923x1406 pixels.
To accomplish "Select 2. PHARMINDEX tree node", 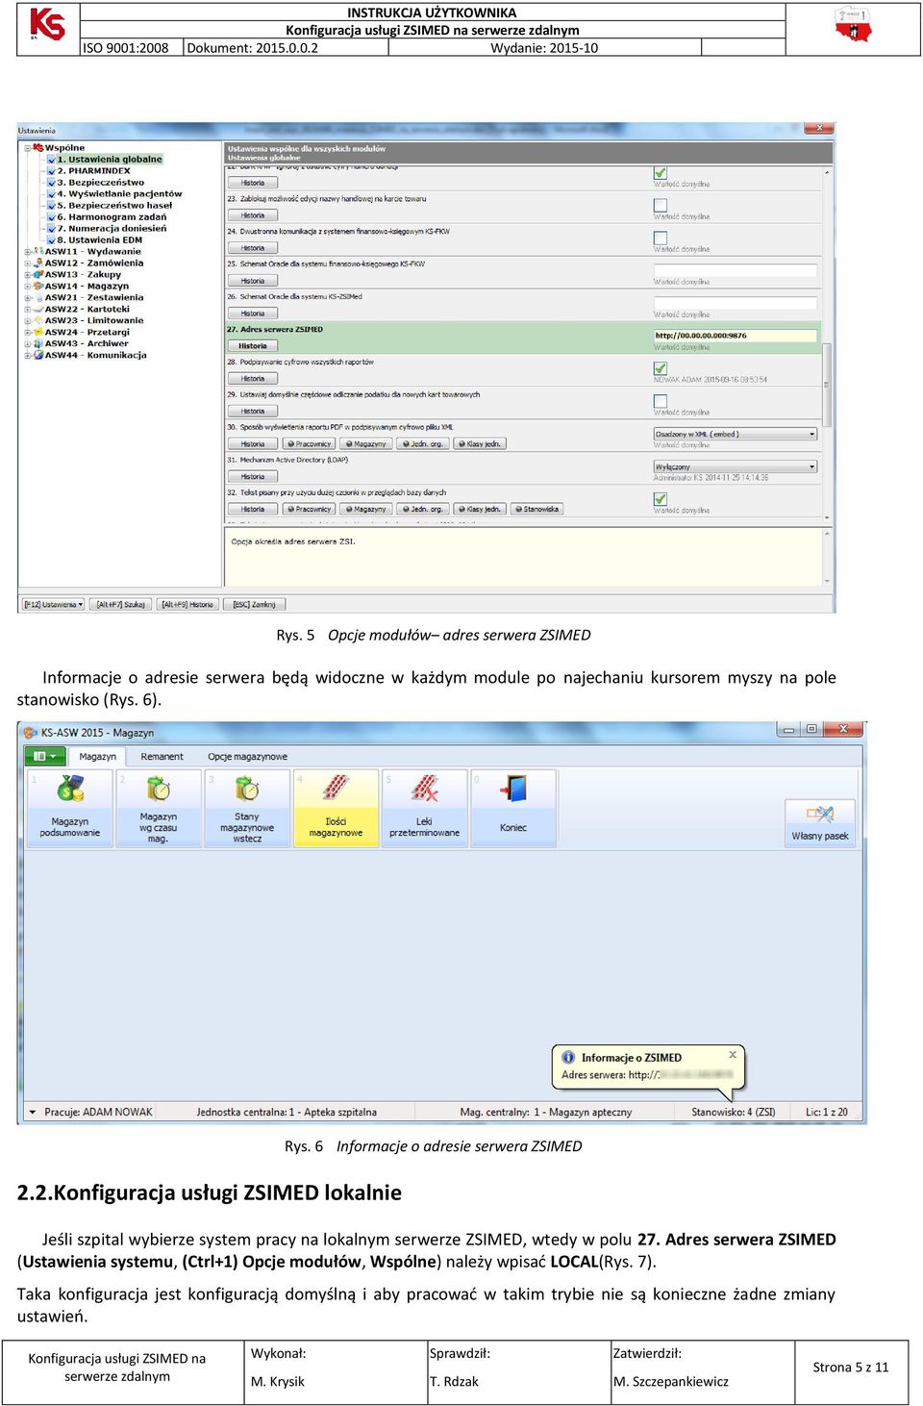I will tap(93, 170).
